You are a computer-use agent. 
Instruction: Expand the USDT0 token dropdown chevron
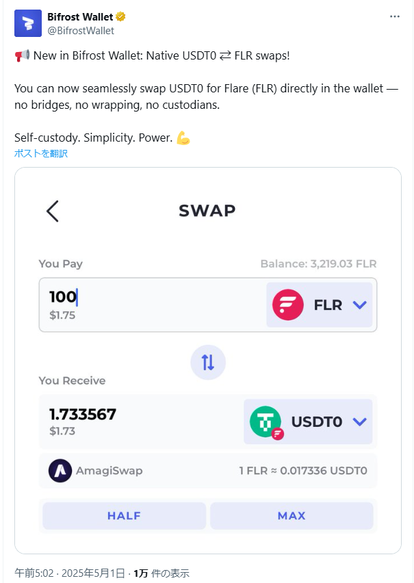(x=360, y=422)
